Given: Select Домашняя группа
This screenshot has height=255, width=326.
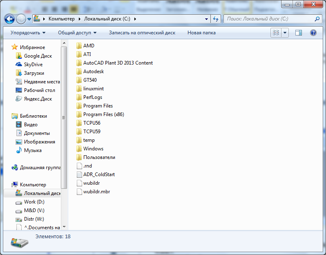Looking at the screenshot, I should click(36, 168).
